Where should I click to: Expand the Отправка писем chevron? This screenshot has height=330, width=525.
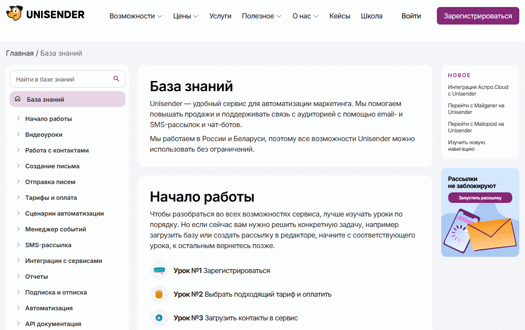pyautogui.click(x=18, y=181)
